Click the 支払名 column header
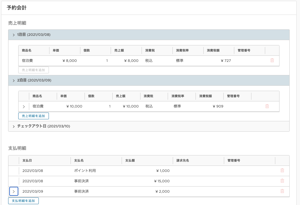Viewport: 300px width, 205px height. tap(79, 160)
